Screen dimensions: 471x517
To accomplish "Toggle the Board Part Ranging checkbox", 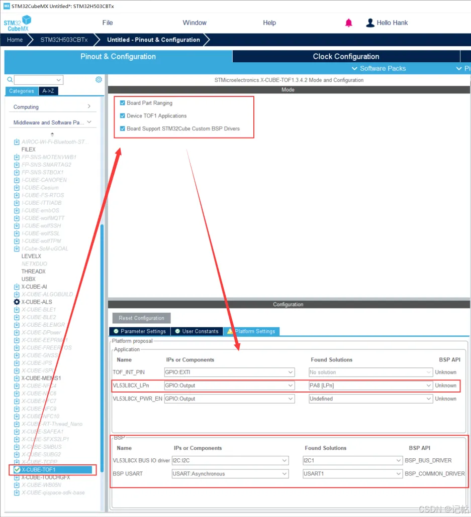I will [x=123, y=103].
